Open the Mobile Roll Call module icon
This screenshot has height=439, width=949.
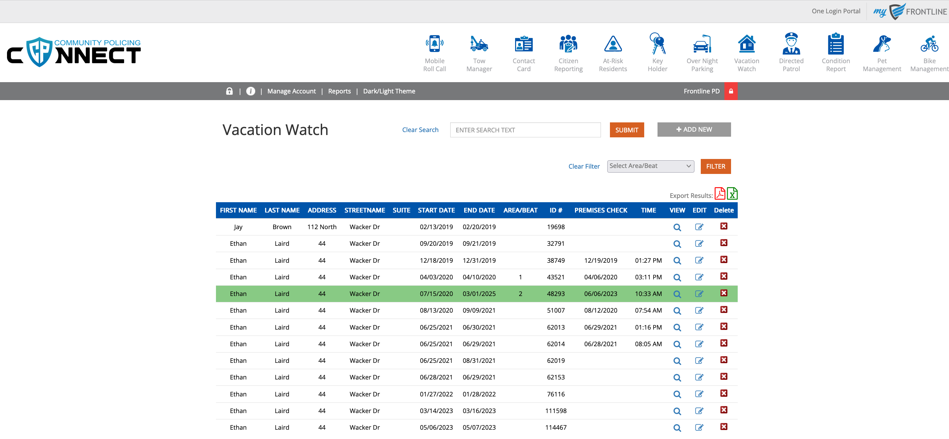[x=434, y=44]
